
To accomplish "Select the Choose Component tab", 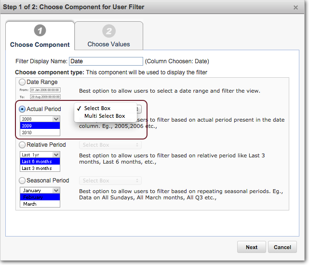I will [40, 44].
